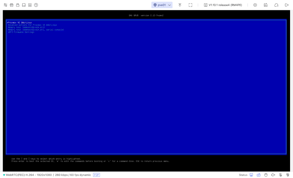Click the rightmost crossed-out status icon
This screenshot has height=178, width=293.
pos(288,175)
